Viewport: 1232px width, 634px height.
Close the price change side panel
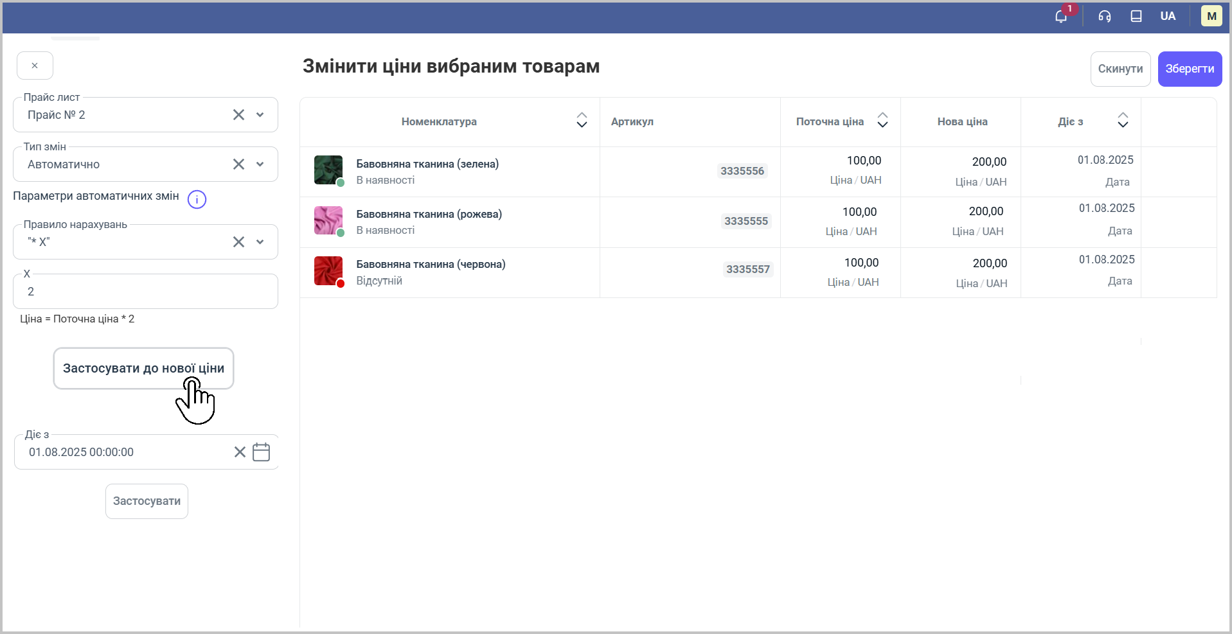(x=35, y=66)
